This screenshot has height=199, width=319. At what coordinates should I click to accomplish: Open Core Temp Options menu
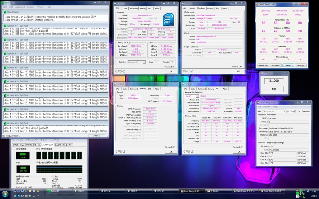[267, 107]
